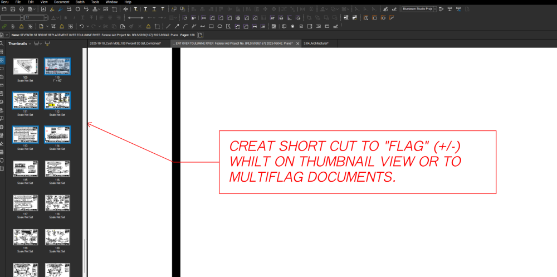557x277 pixels.
Task: Open the Batch menu
Action: point(80,2)
